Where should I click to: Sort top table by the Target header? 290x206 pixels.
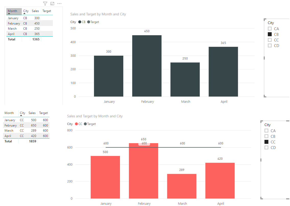[47, 11]
